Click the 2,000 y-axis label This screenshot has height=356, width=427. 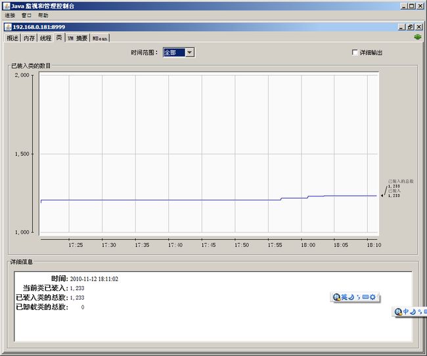22,75
